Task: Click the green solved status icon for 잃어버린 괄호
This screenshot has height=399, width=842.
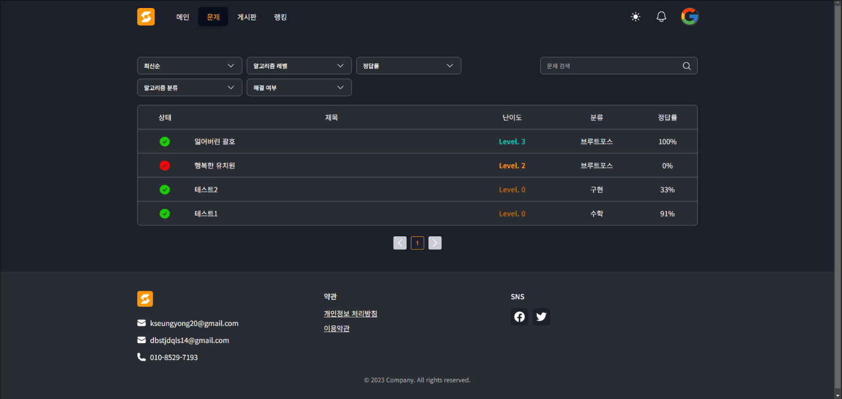Action: point(165,142)
